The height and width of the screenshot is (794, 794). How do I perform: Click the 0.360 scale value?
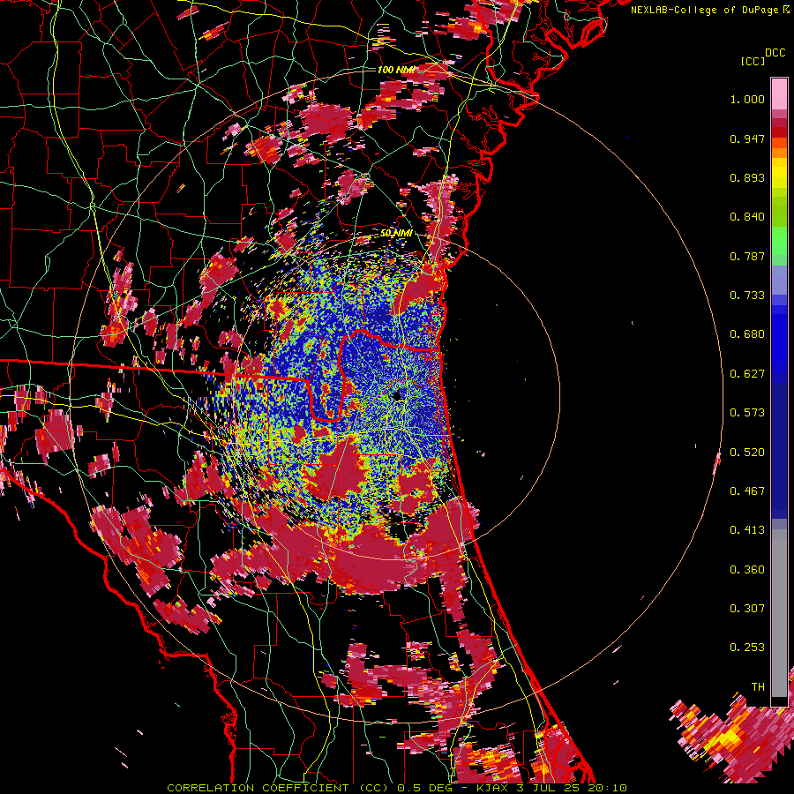pos(747,570)
